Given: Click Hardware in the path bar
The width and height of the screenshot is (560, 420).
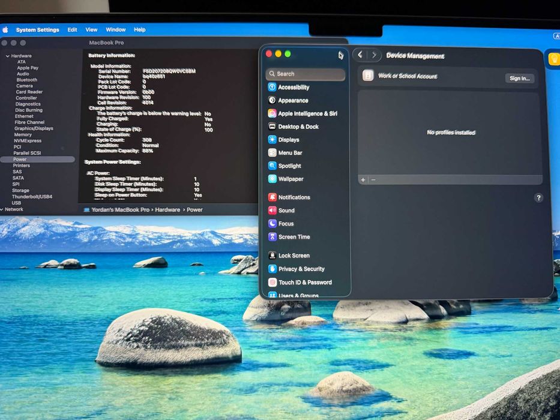Looking at the screenshot, I should point(167,209).
